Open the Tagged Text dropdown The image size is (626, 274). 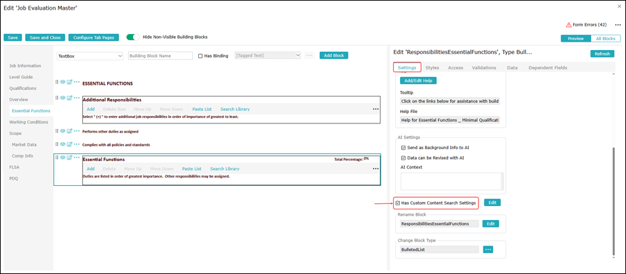click(x=268, y=55)
